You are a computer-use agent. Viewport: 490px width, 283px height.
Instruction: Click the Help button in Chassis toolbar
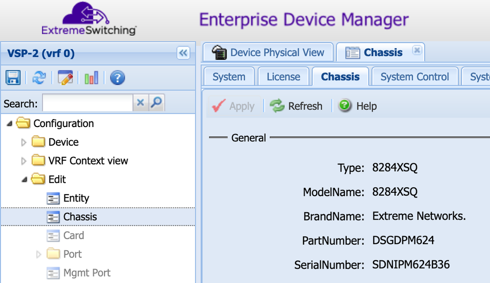point(358,106)
